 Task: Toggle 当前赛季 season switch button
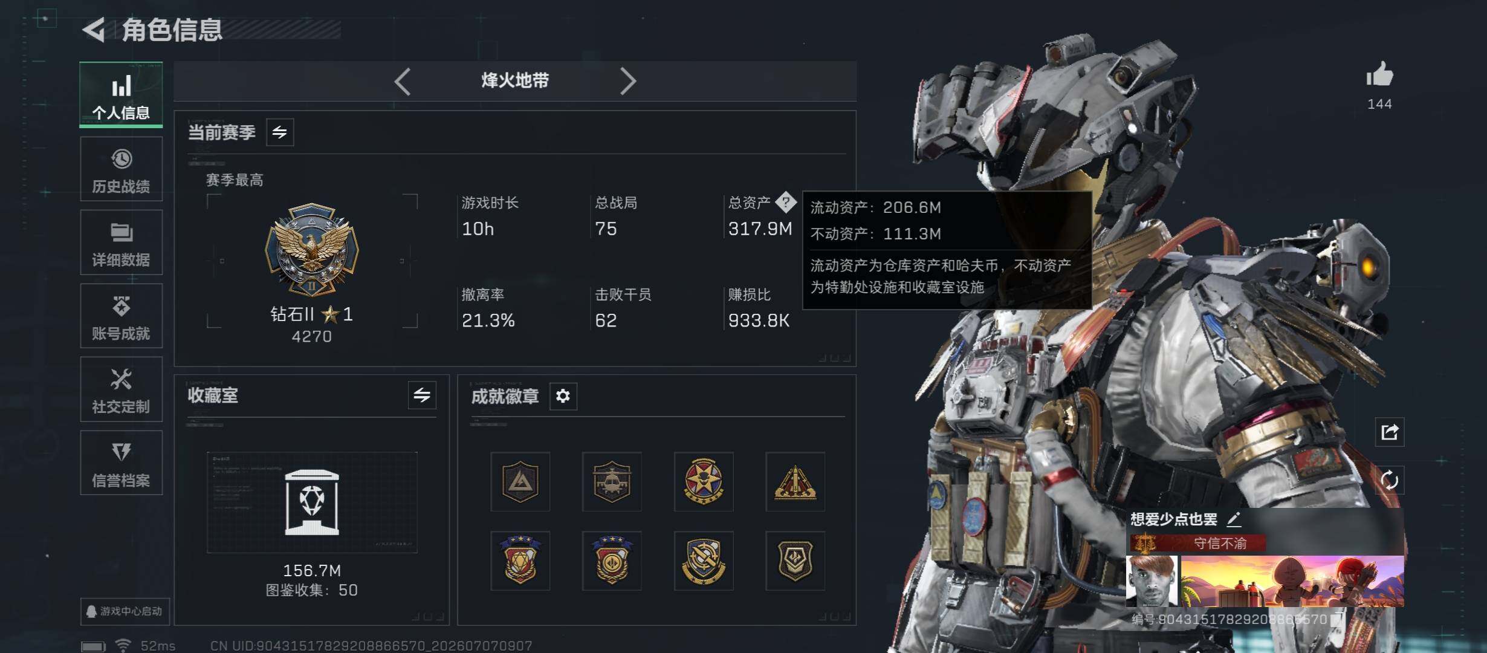[280, 132]
